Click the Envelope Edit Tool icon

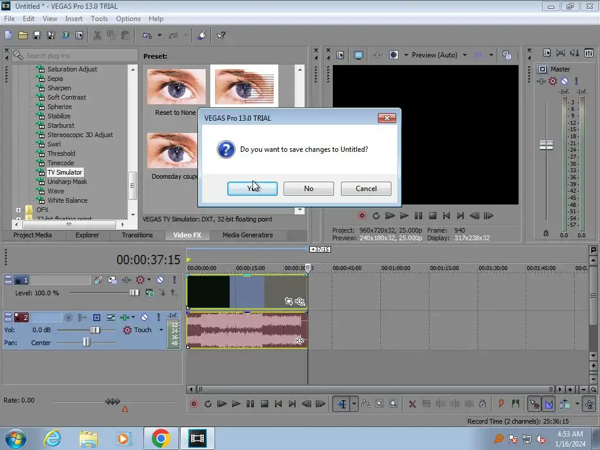click(x=366, y=404)
